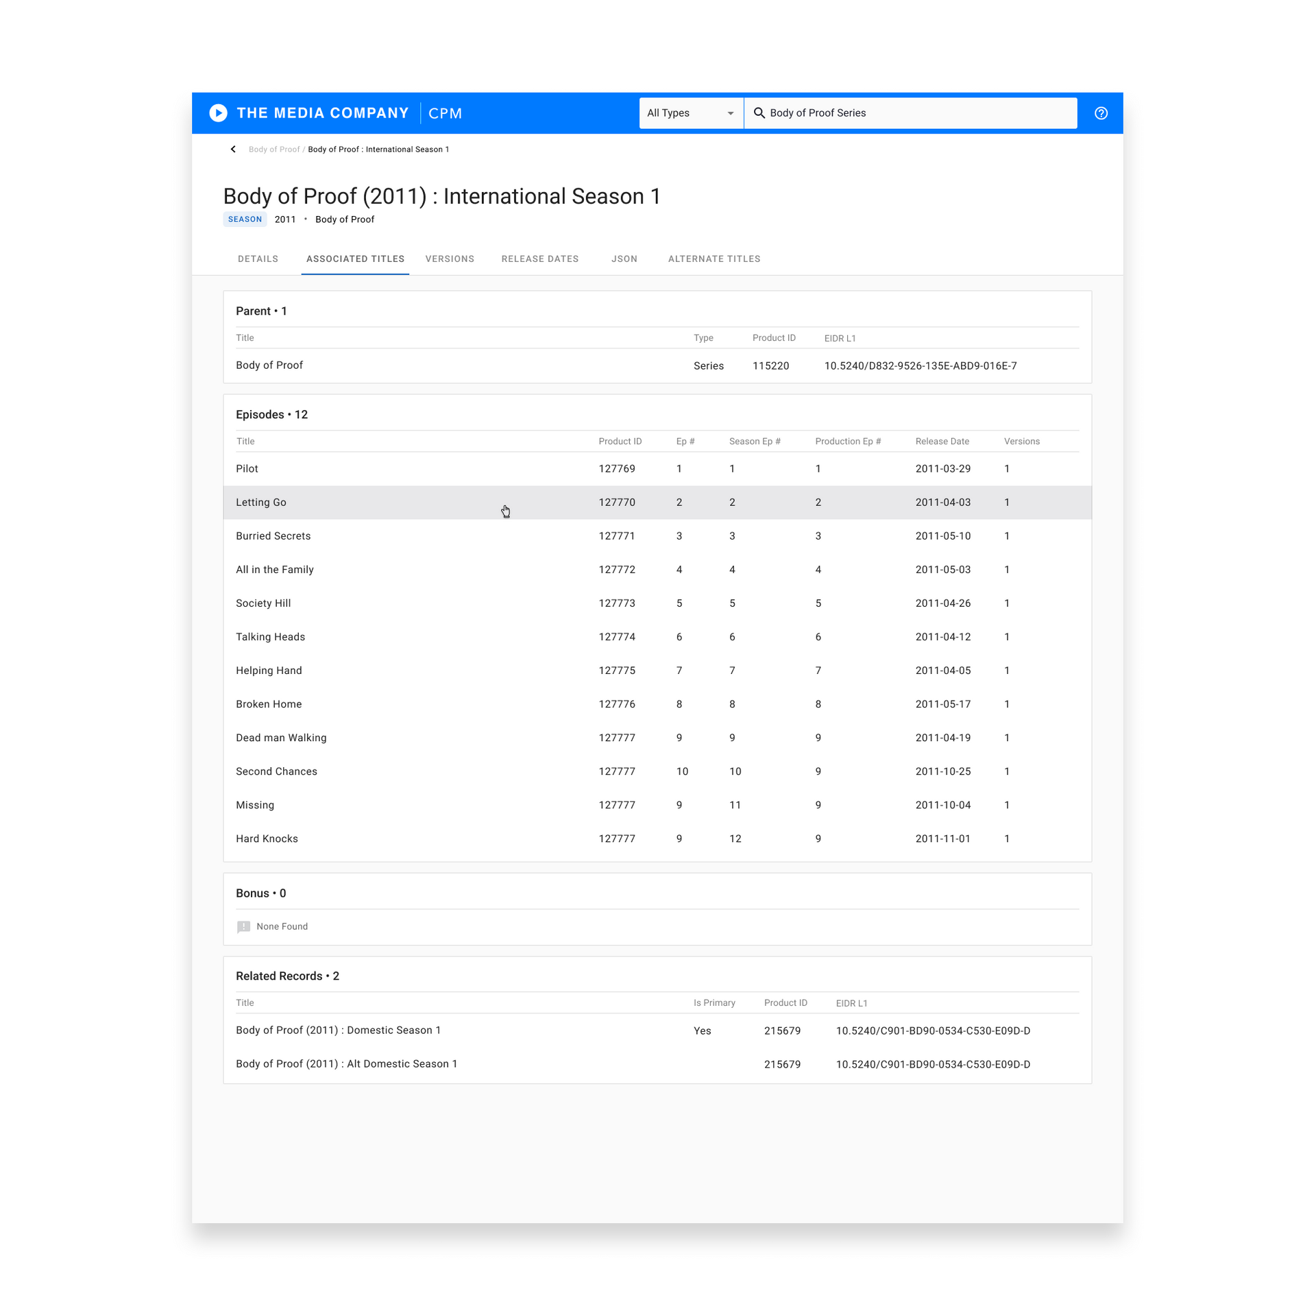Image resolution: width=1316 pixels, height=1315 pixels.
Task: Click the Body of Proof breadcrumb link
Action: [273, 149]
